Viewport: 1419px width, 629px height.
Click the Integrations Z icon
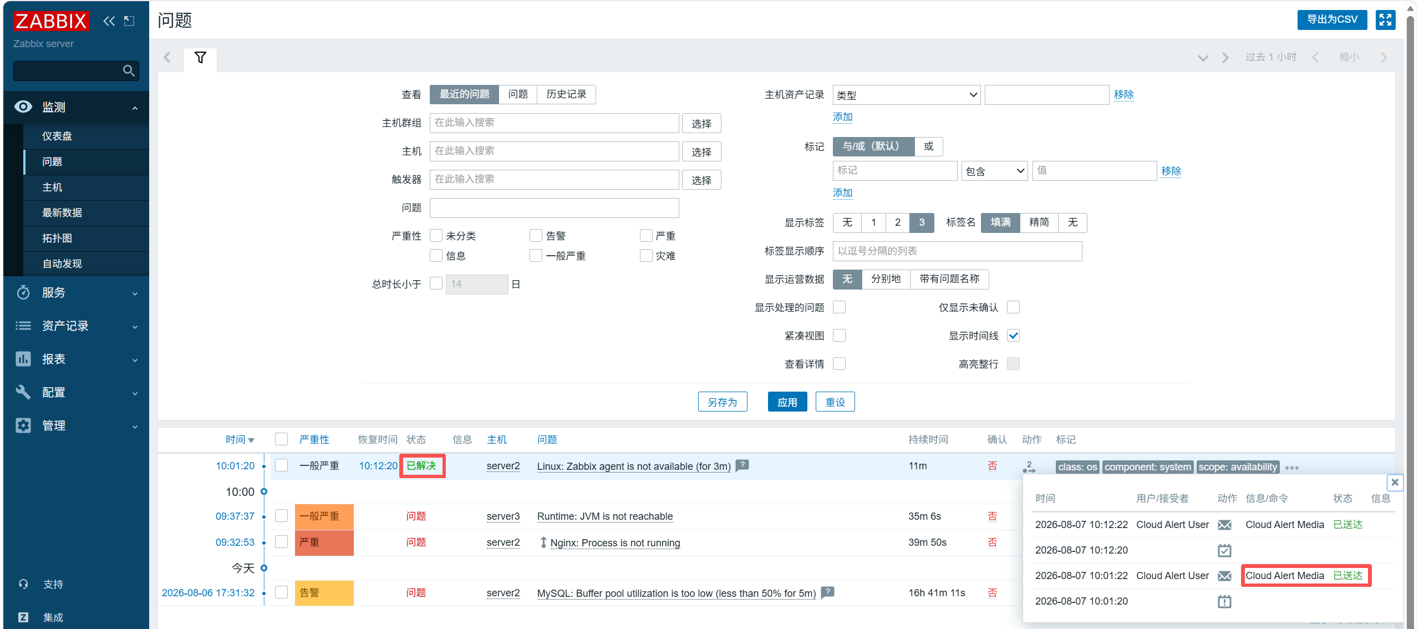click(23, 617)
